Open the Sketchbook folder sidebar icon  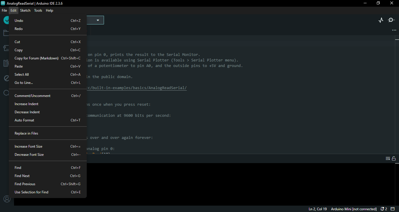[x=6, y=33]
